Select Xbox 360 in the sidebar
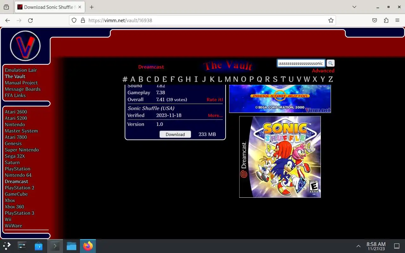This screenshot has height=253, width=405. 14,207
